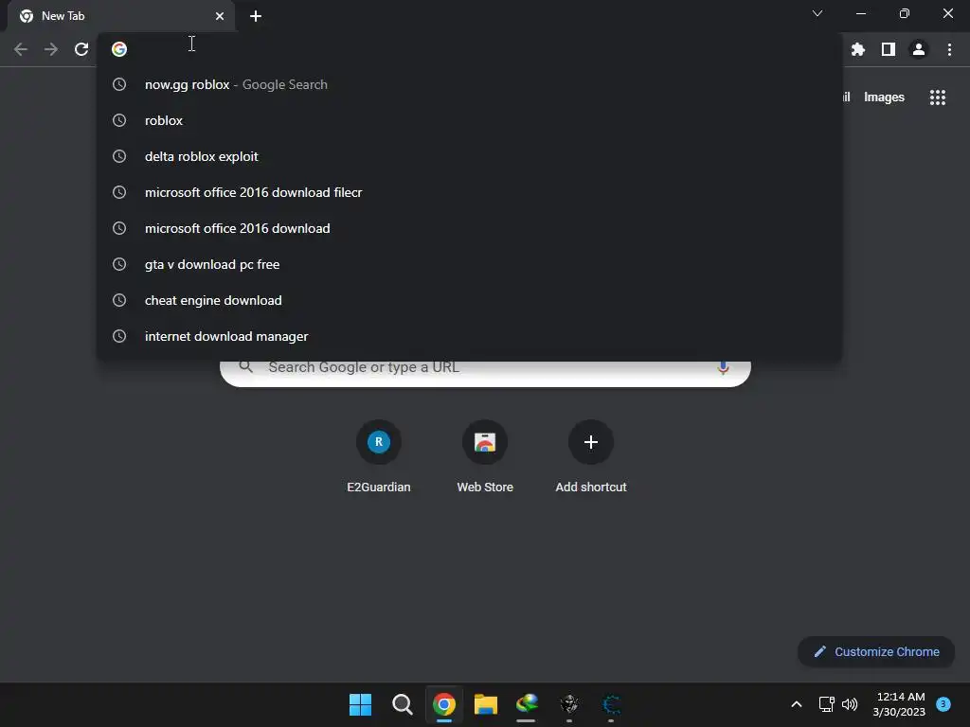Open the Extensions puzzle icon
The image size is (970, 727).
857,49
